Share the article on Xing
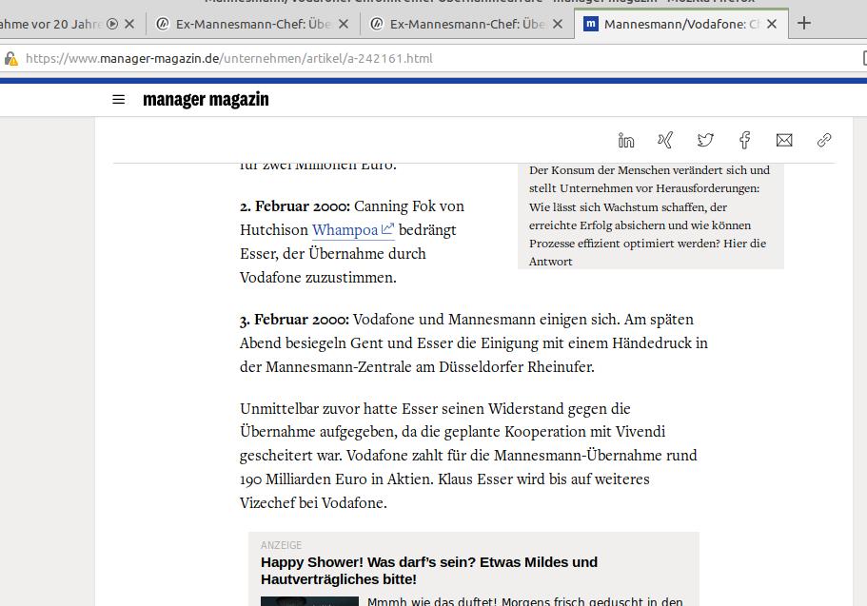Screen dimensions: 867x606 pyautogui.click(x=665, y=141)
